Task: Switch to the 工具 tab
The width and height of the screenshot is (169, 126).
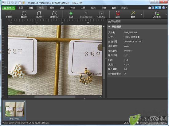Action: coord(83,8)
